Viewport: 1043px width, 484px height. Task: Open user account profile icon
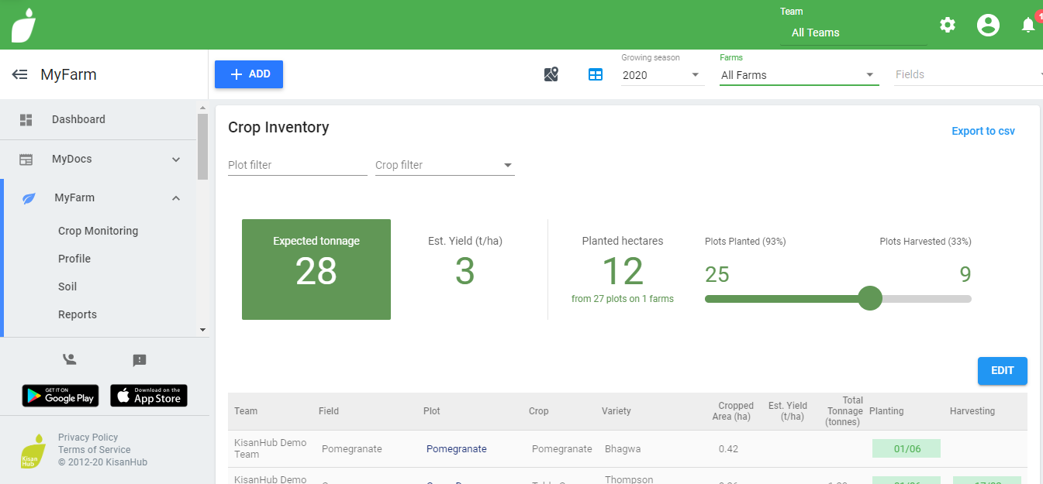click(988, 25)
